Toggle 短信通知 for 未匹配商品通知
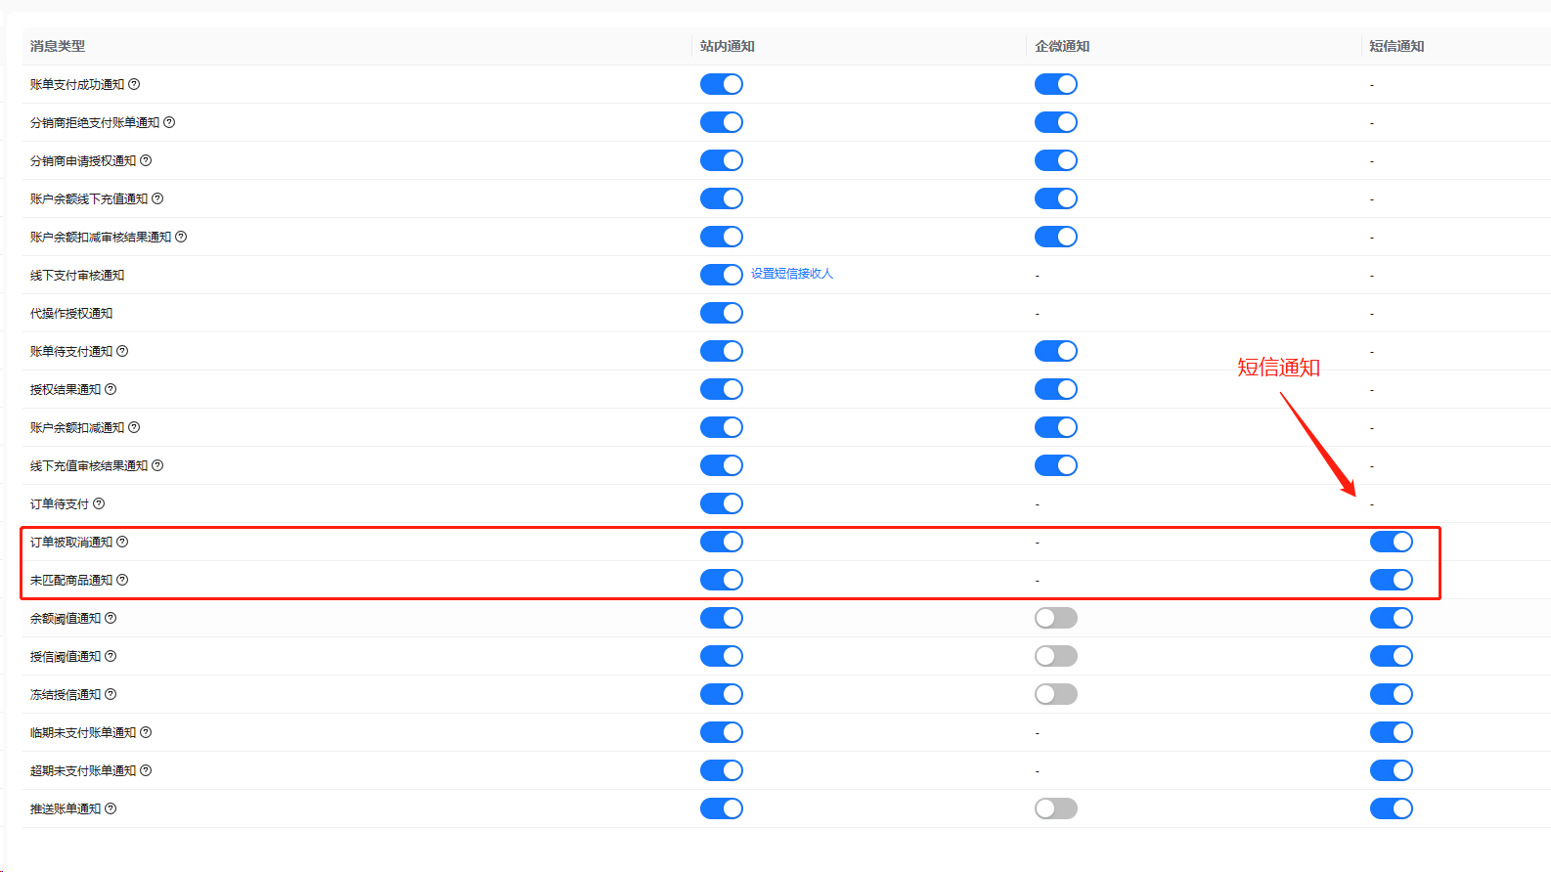Screen dimensions: 1551x872 (x=1392, y=580)
